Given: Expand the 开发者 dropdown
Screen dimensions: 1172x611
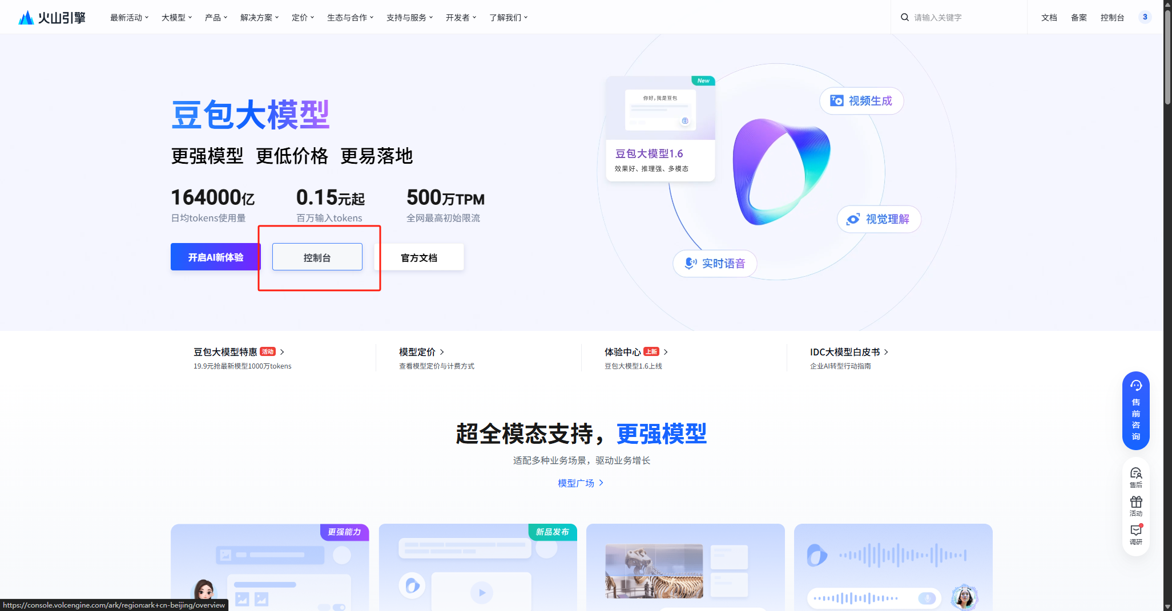Looking at the screenshot, I should pos(461,18).
